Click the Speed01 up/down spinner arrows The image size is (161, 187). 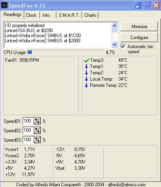coord(37,121)
